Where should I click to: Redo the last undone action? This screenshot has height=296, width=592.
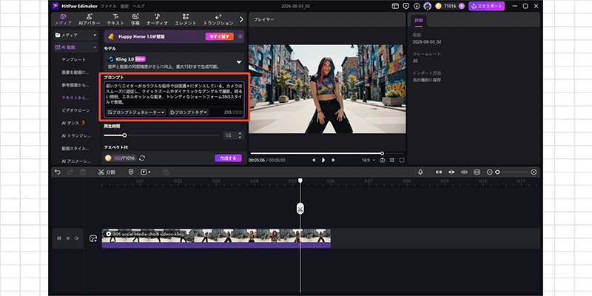tap(70, 172)
